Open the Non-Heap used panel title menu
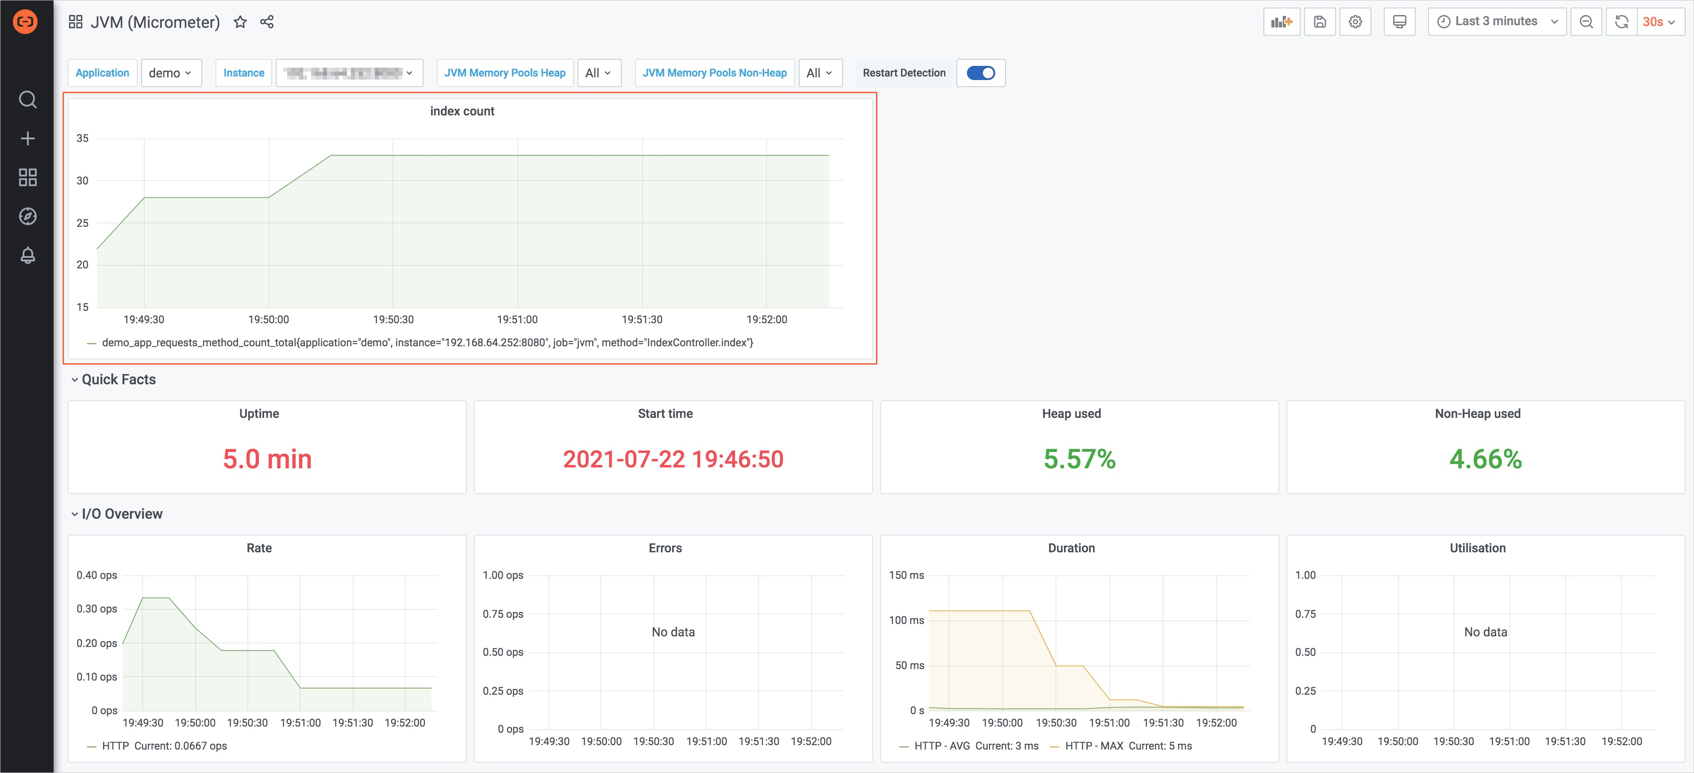This screenshot has height=773, width=1694. [1478, 413]
